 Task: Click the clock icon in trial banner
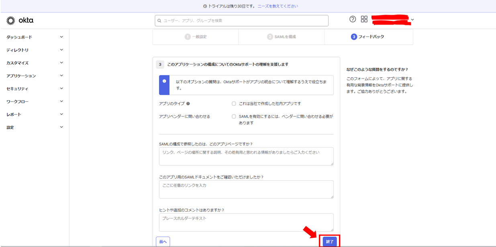pos(205,6)
